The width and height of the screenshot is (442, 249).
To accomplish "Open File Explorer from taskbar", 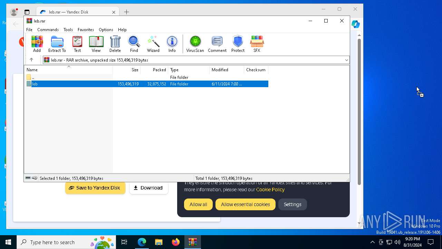I will pos(159,242).
